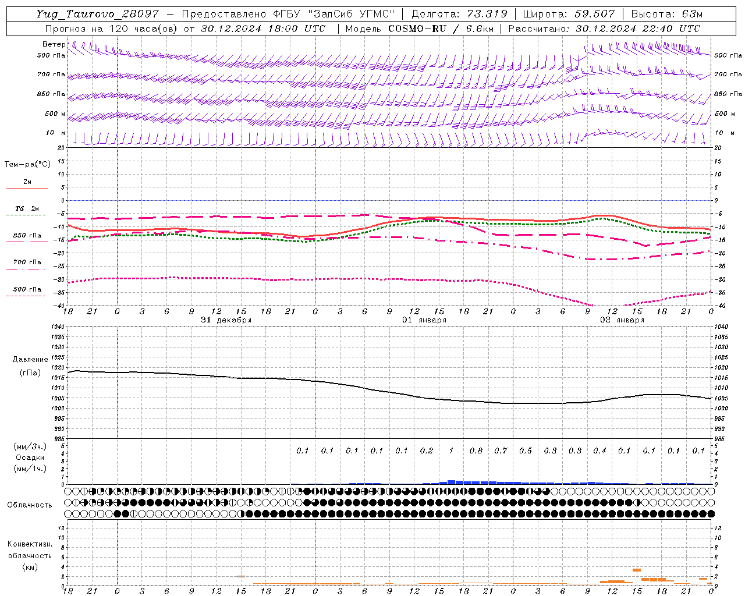This screenshot has height=596, width=745.
Task: Select the precipitation amount 0.2
Action: coord(427,450)
